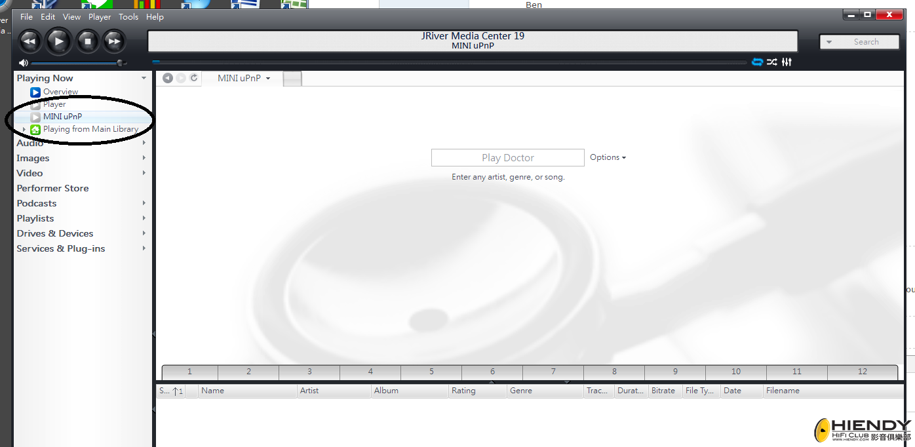The image size is (915, 447).
Task: Select Play Doctor preset tab 1
Action: (189, 372)
